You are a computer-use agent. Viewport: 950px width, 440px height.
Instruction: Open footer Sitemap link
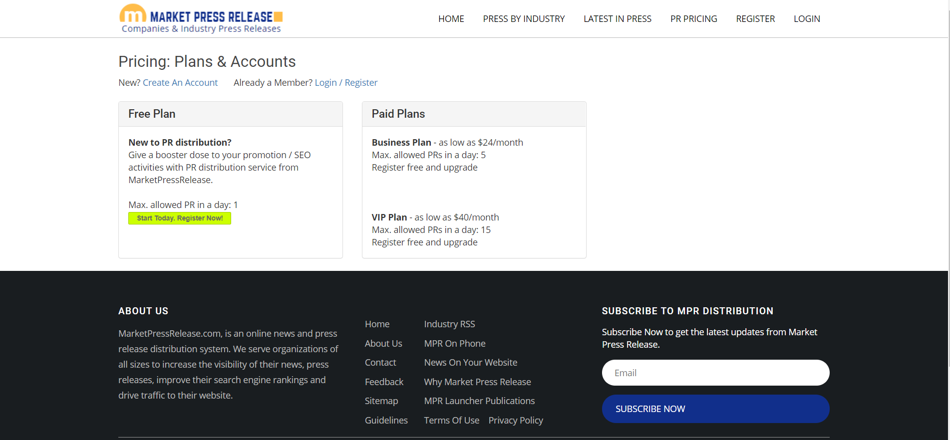(x=381, y=401)
